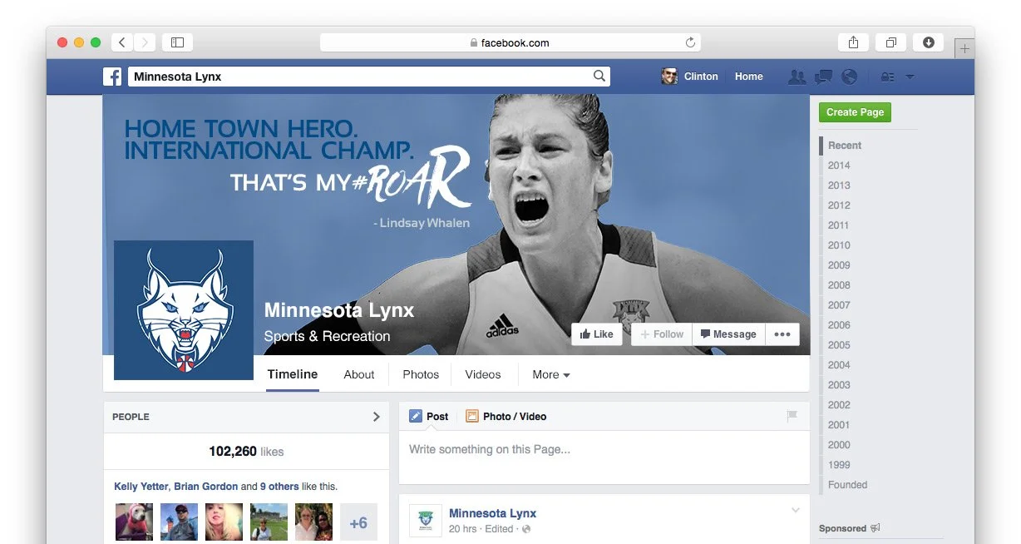Jump to 2001 in the timeline
Screen dimensions: 1021x544
click(x=839, y=425)
